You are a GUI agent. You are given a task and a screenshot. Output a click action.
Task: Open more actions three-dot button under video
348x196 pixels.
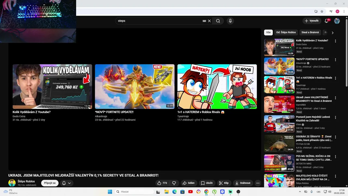click(258, 183)
